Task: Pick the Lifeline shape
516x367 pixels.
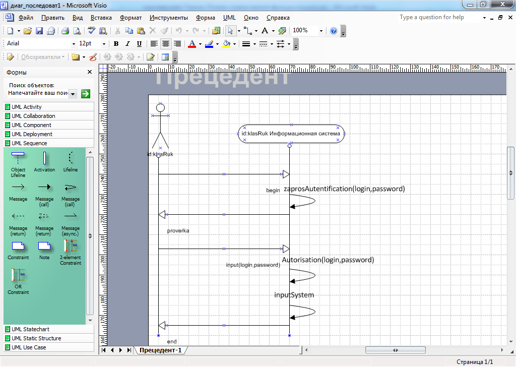Action: (71, 162)
